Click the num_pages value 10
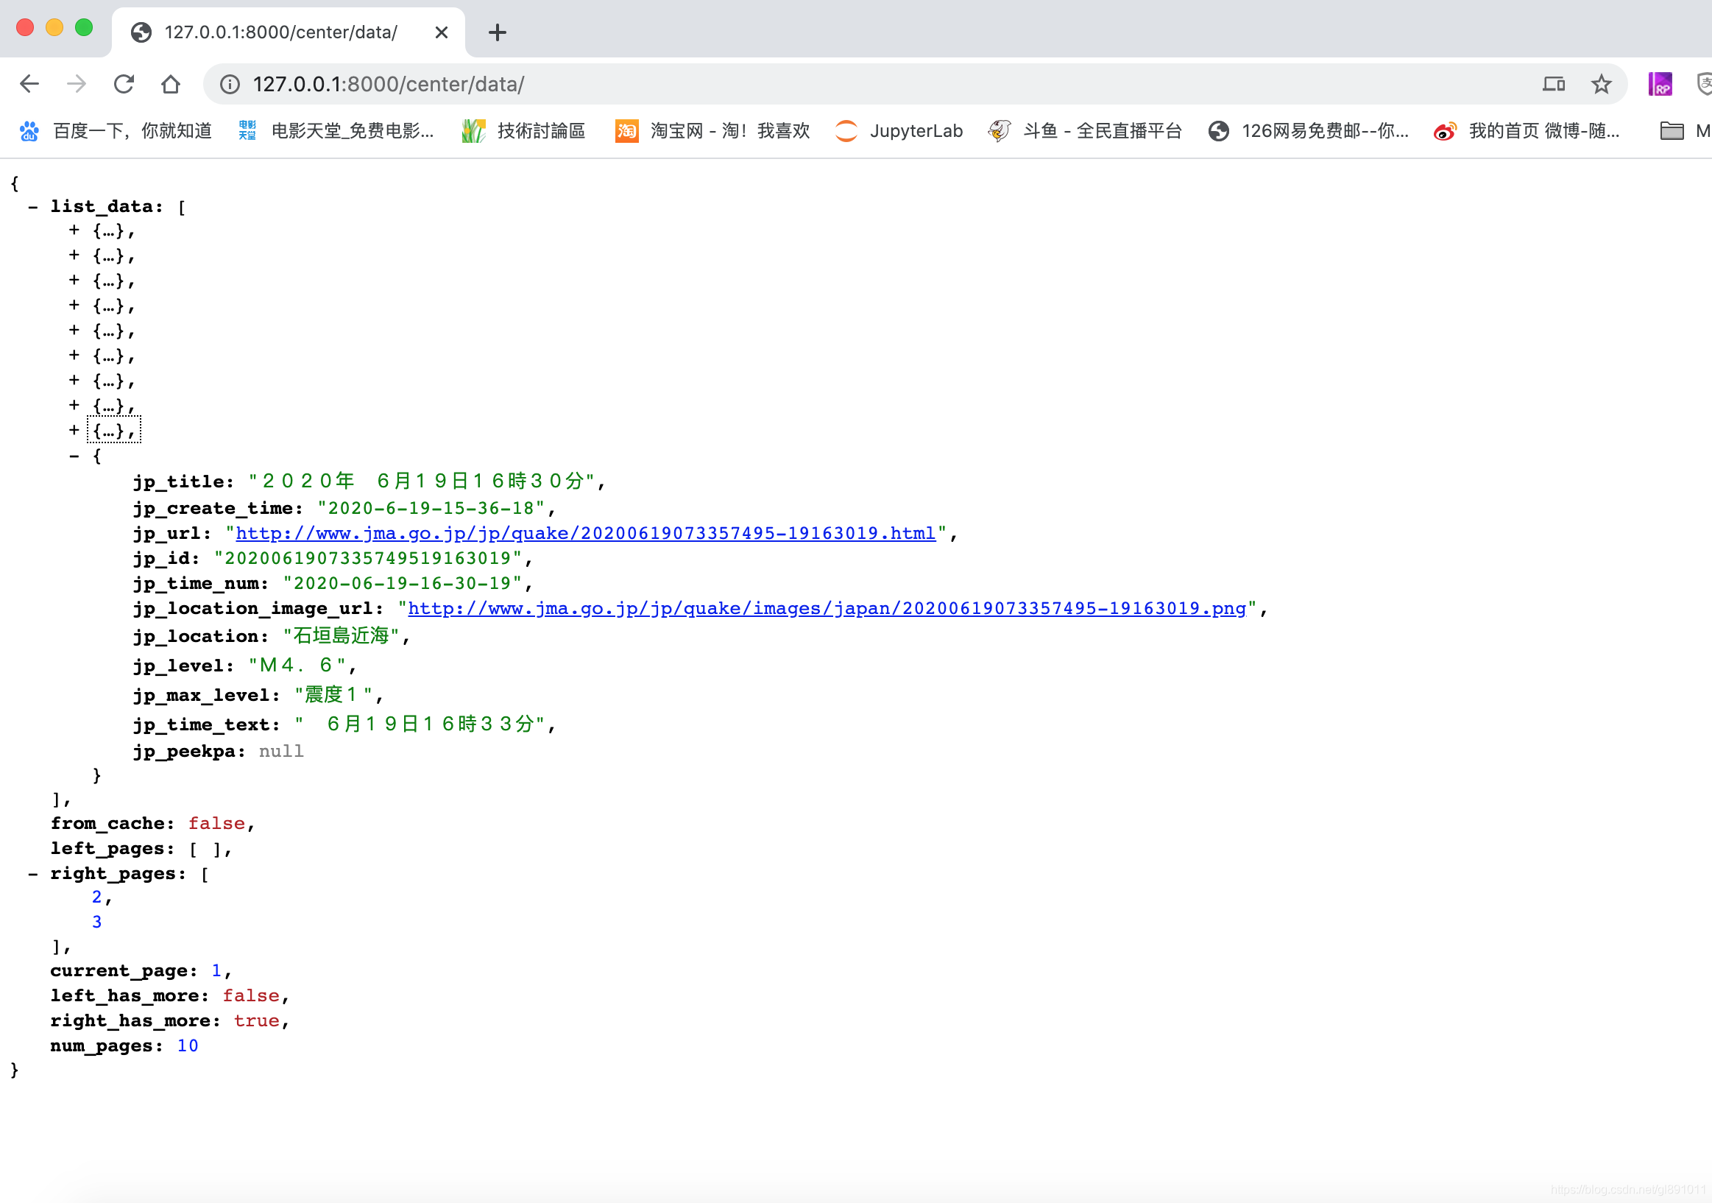The height and width of the screenshot is (1203, 1712). 188,1045
